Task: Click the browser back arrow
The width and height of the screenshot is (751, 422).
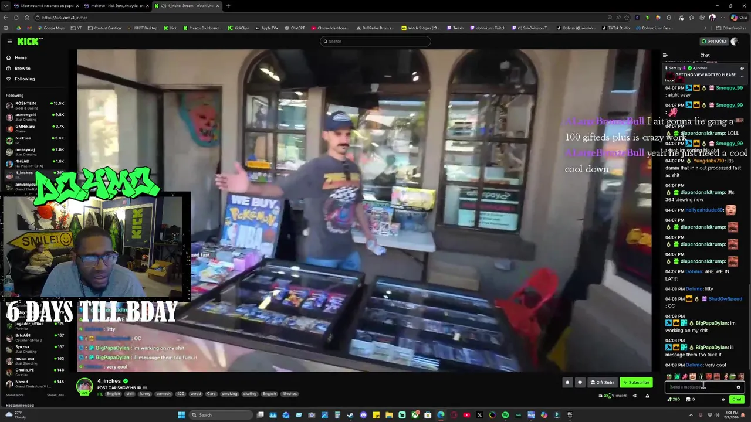Action: tap(7, 18)
